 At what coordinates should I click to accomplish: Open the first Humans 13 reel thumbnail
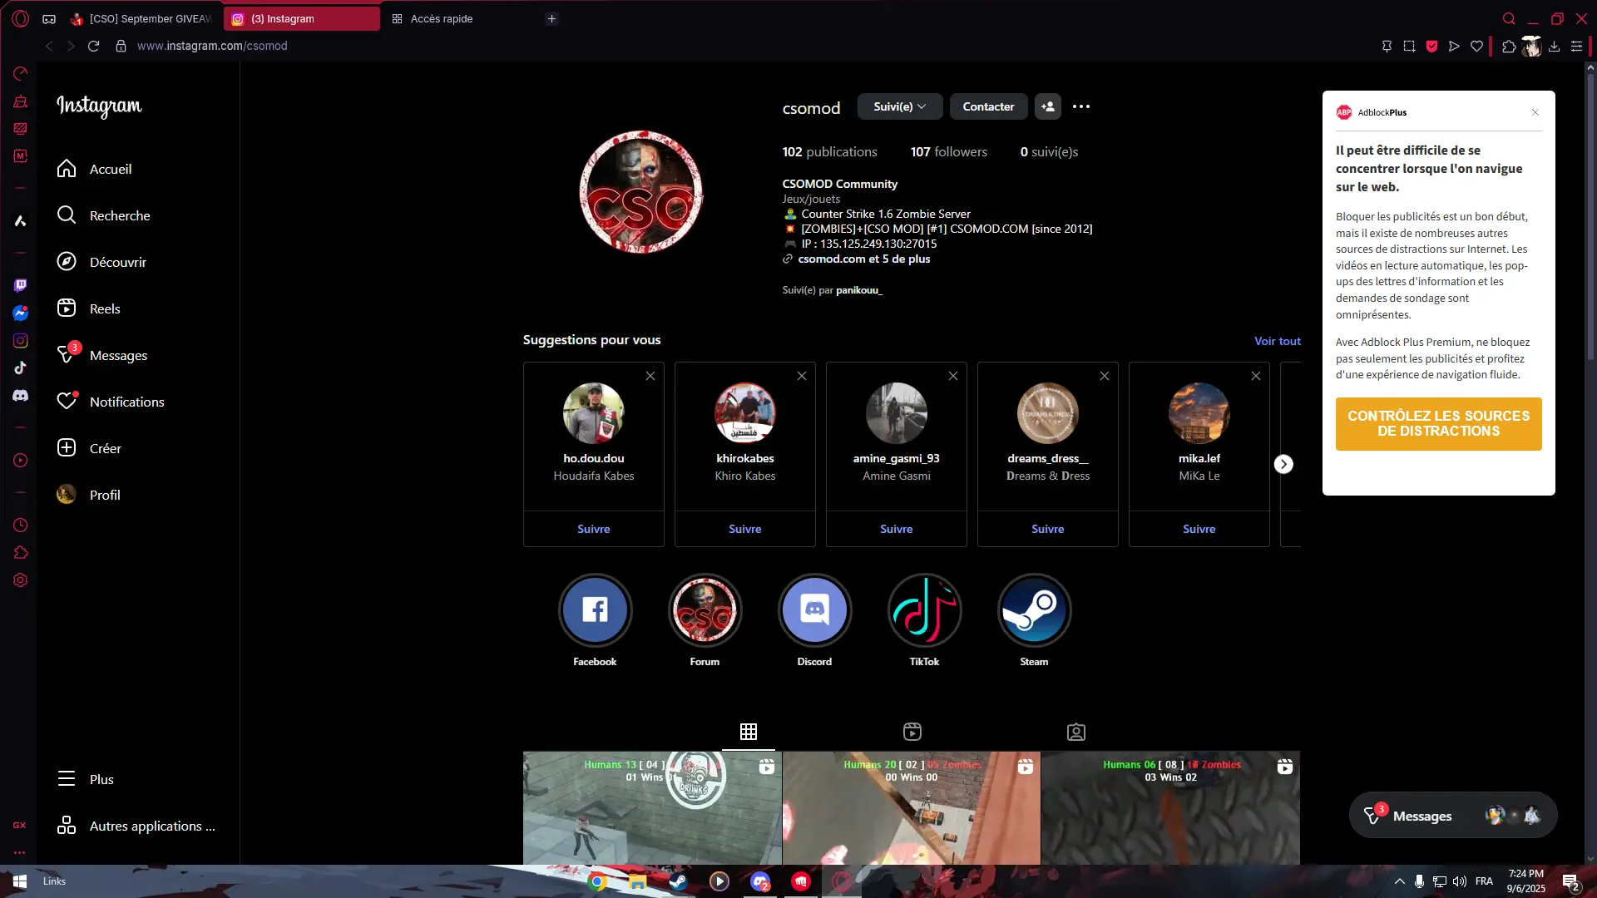(x=651, y=807)
